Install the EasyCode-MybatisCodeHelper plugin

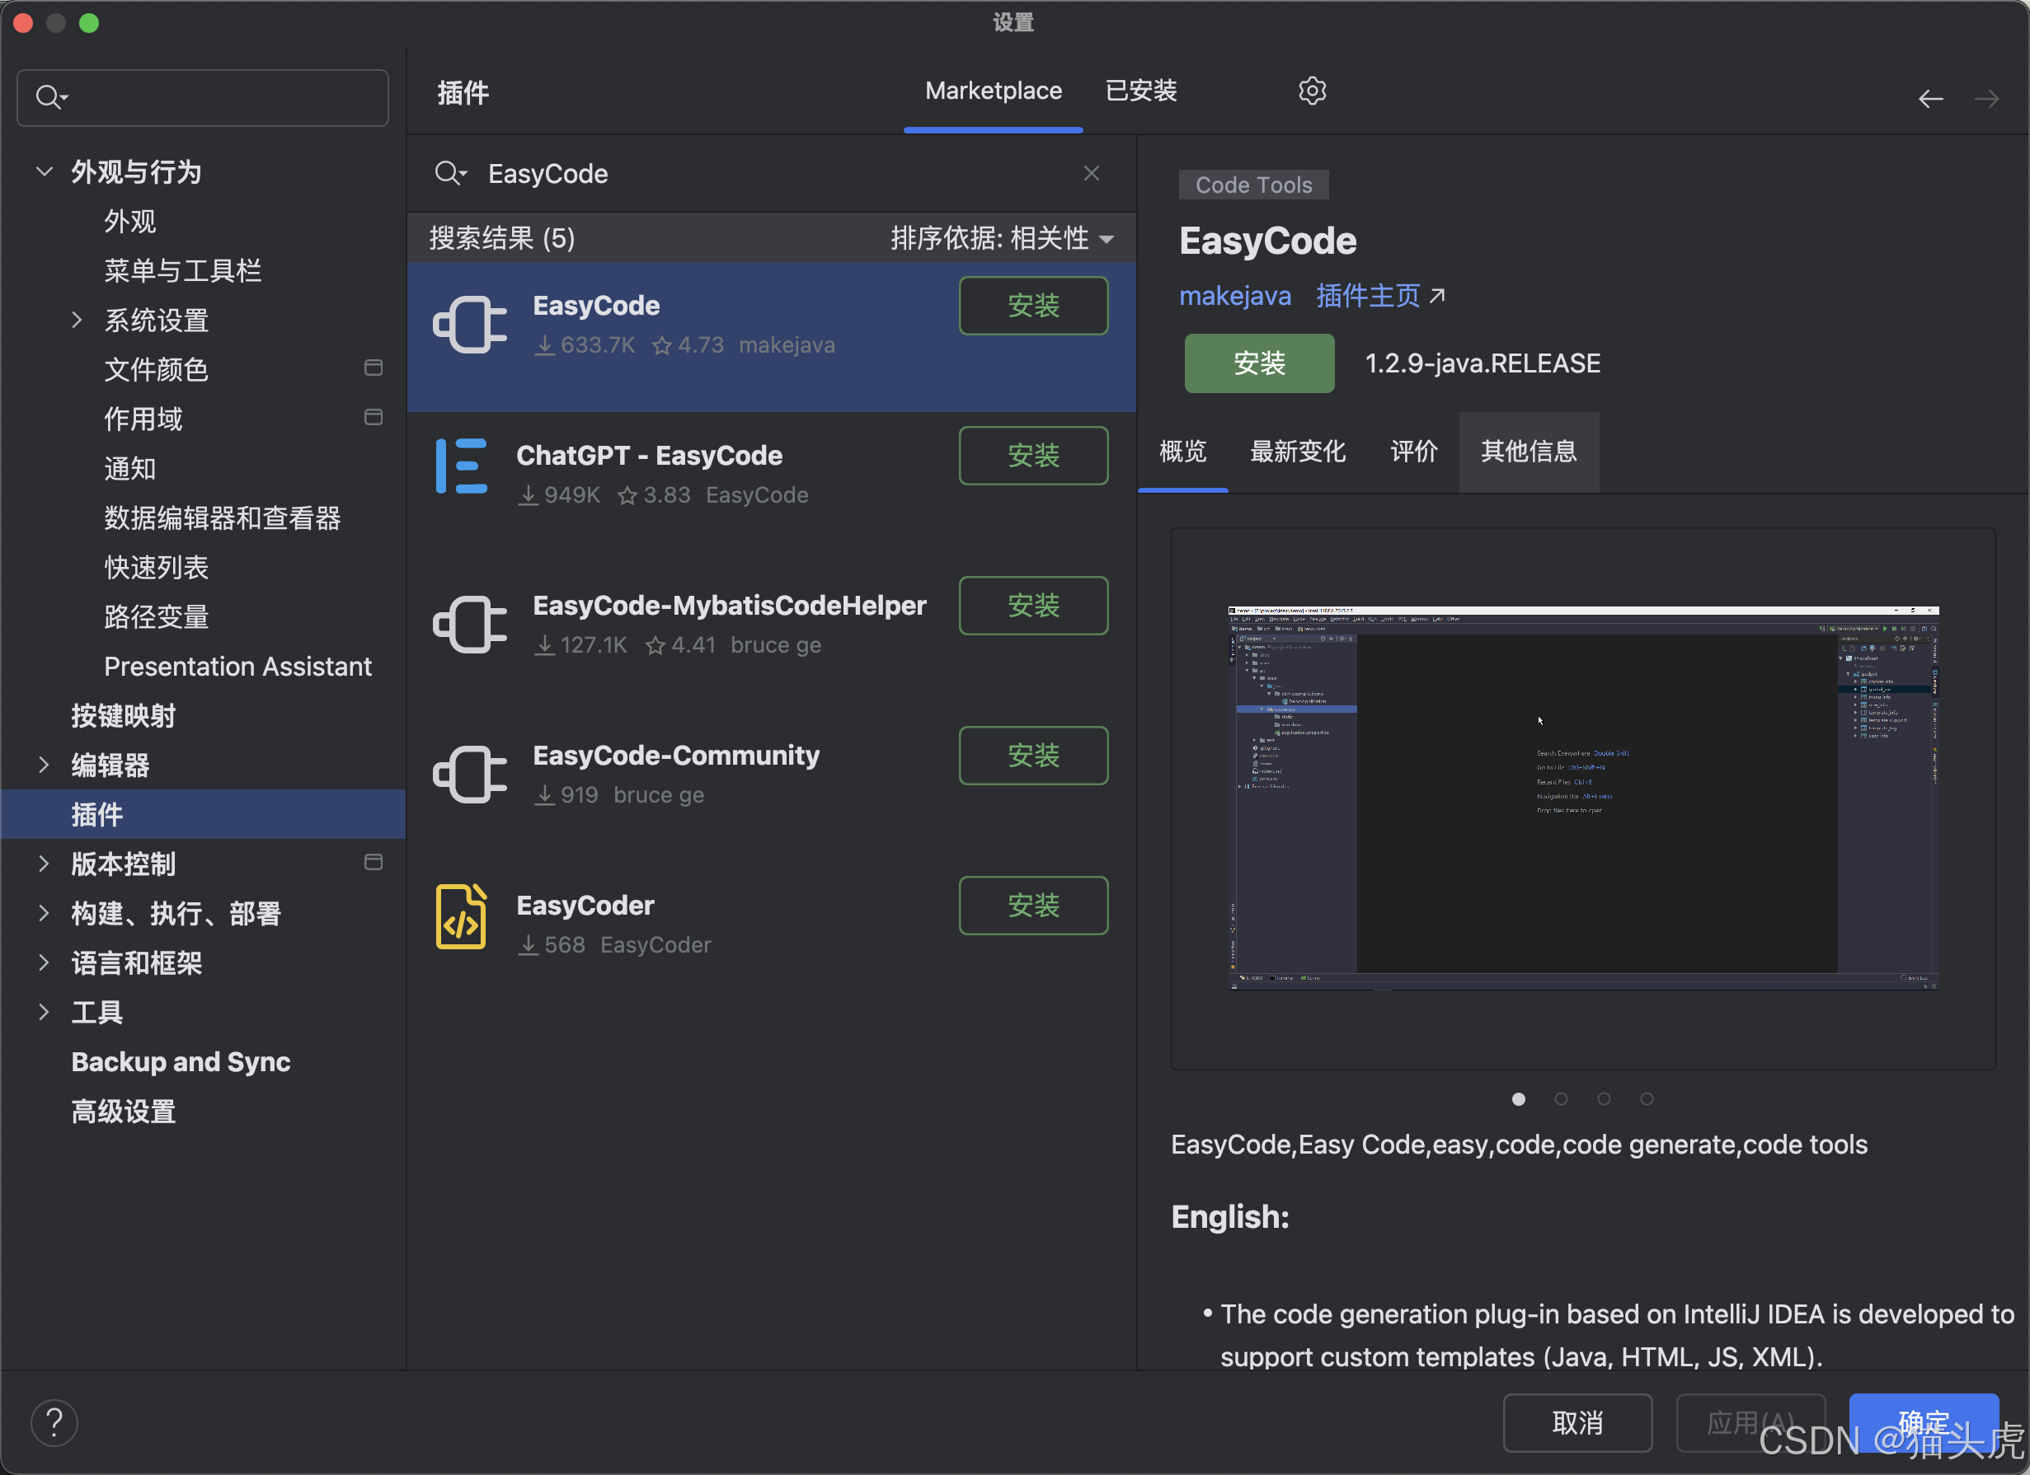[x=1033, y=606]
